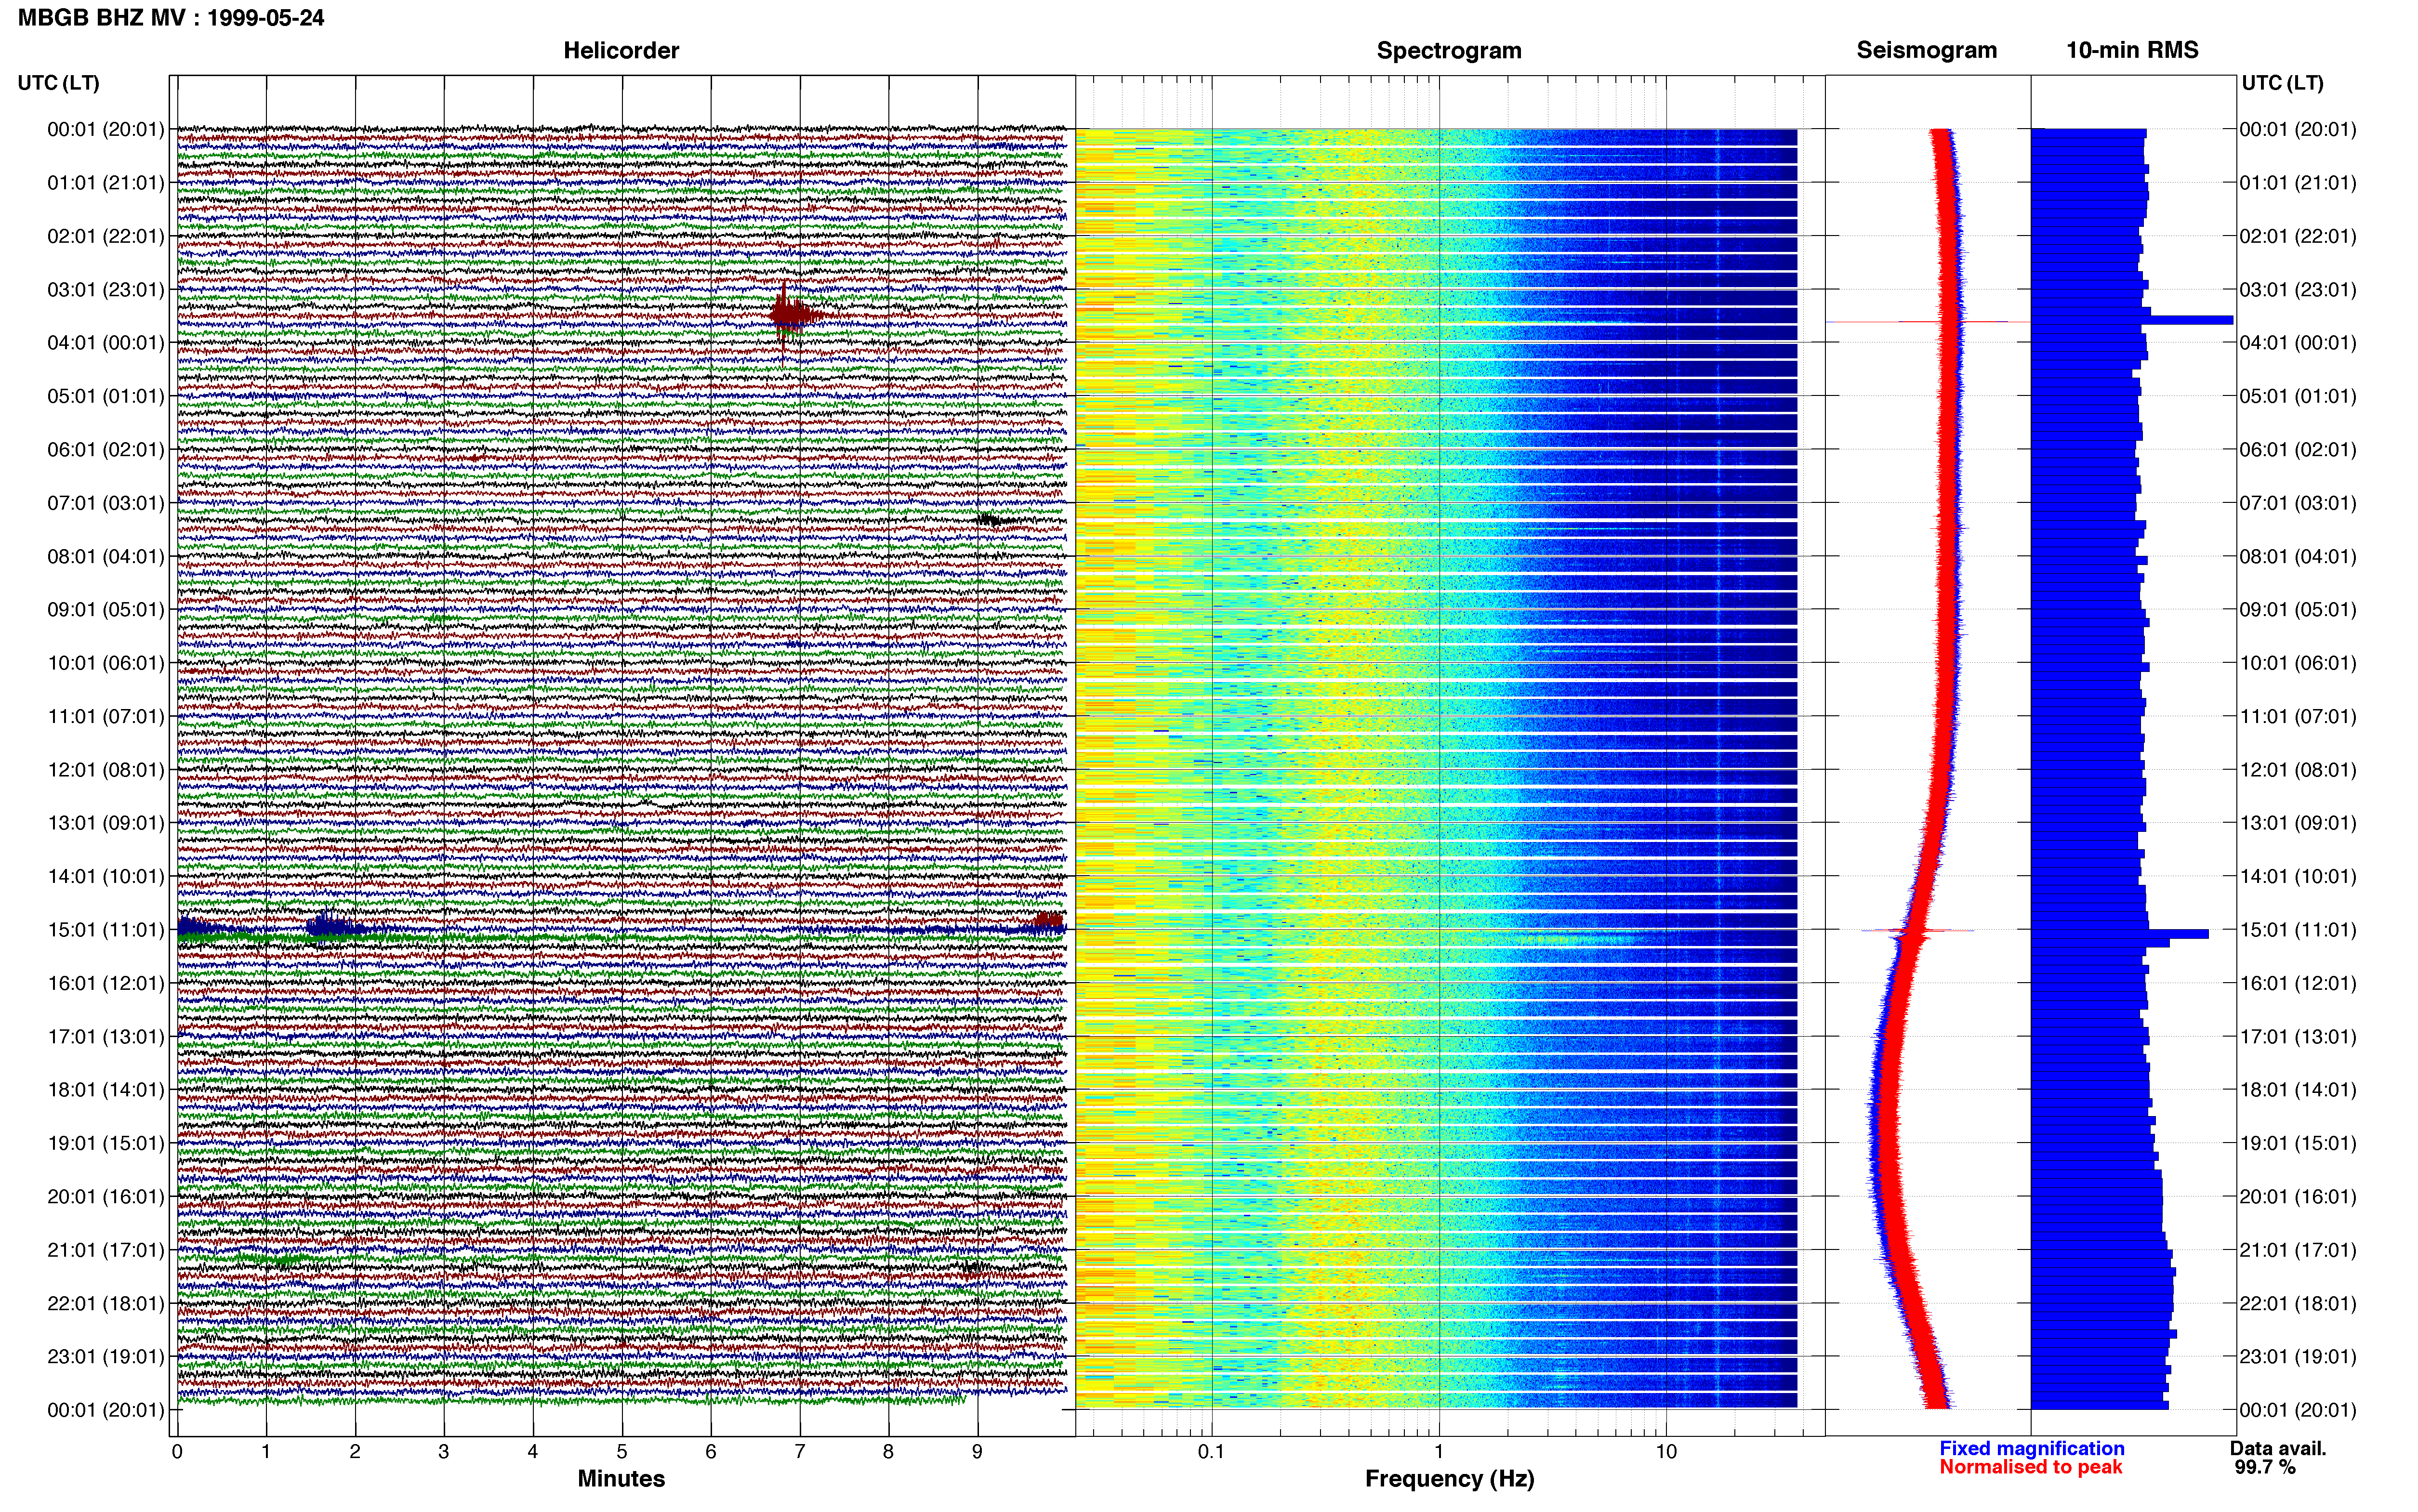Click the '10-min RMS' panel heading

pyautogui.click(x=2132, y=50)
